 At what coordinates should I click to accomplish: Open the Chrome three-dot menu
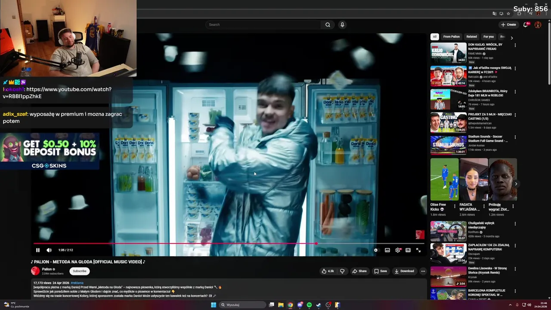545,13
